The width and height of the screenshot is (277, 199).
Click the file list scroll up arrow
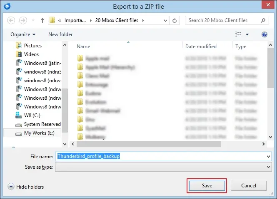pos(270,45)
